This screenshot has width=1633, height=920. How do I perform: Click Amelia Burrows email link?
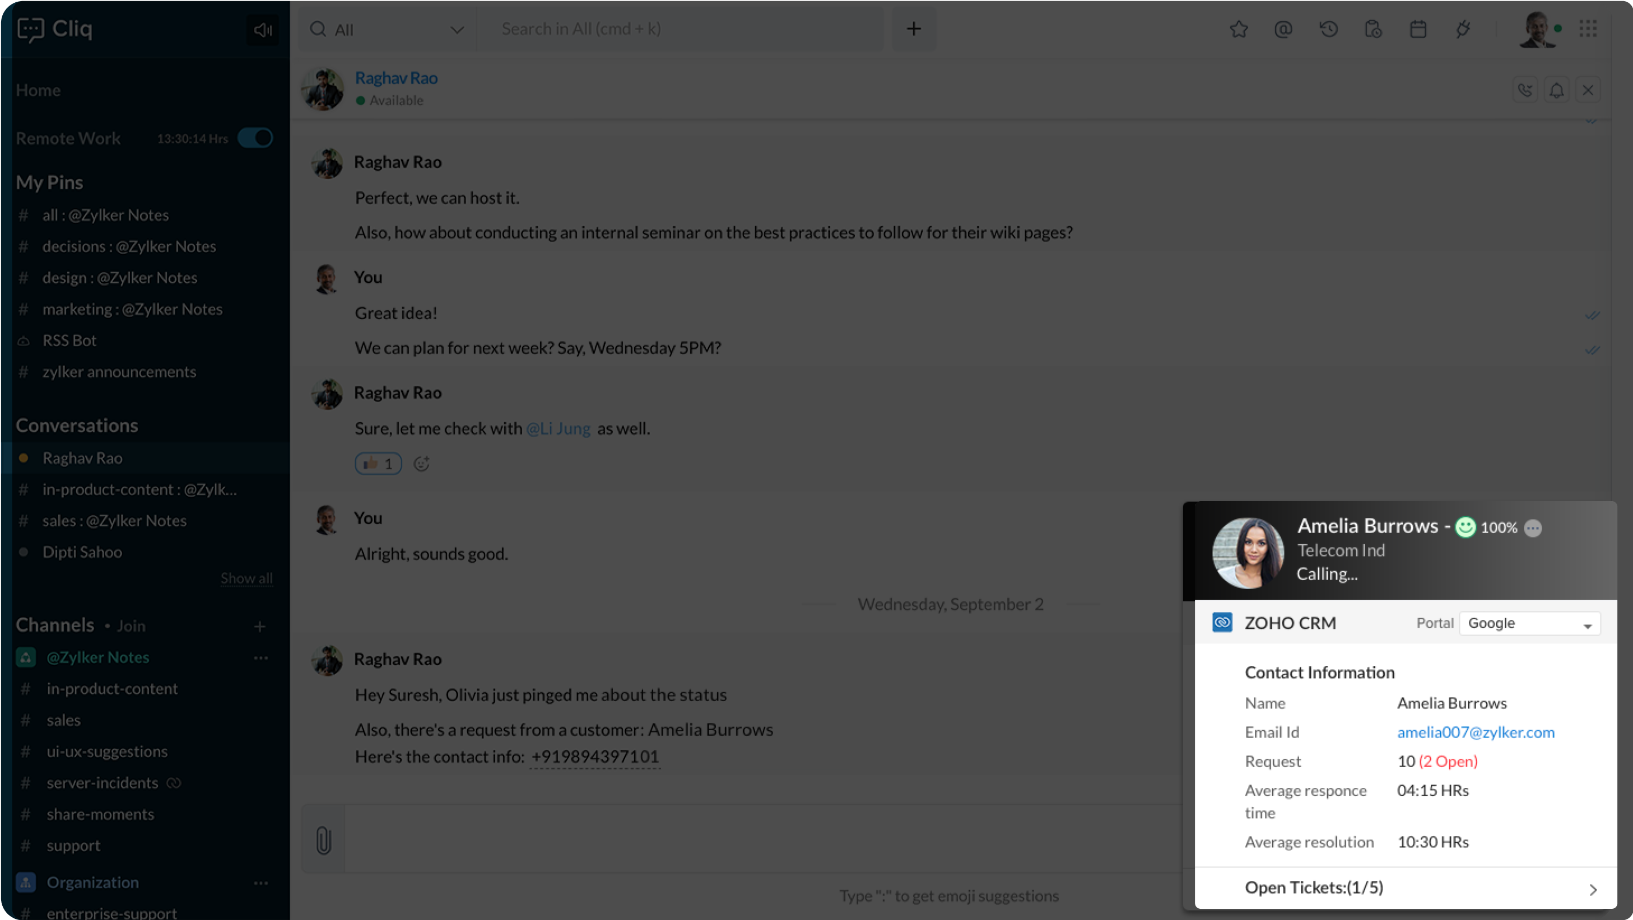point(1476,732)
